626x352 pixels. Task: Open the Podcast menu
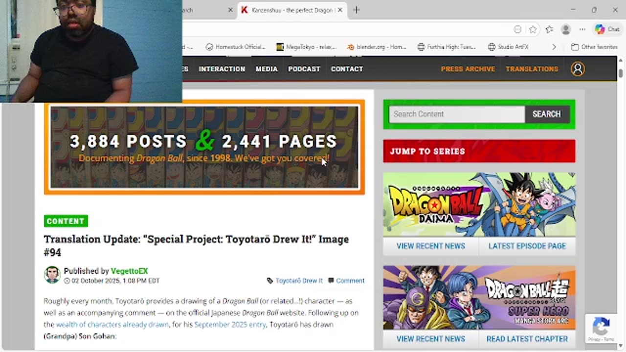pyautogui.click(x=304, y=69)
